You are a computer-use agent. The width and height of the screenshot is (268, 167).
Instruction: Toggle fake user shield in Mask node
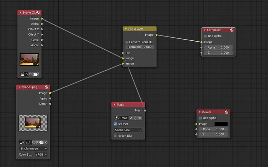click(x=136, y=118)
